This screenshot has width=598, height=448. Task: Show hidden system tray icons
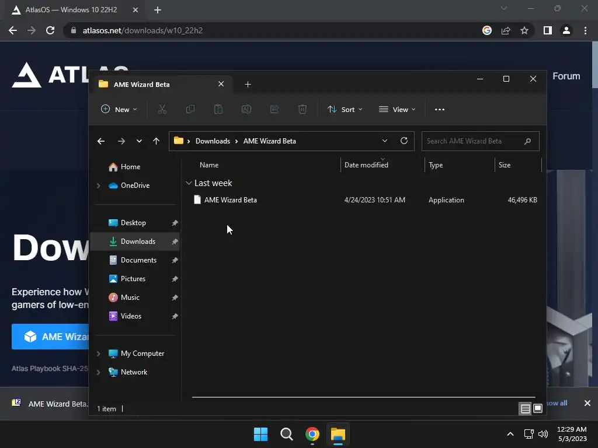(510, 434)
